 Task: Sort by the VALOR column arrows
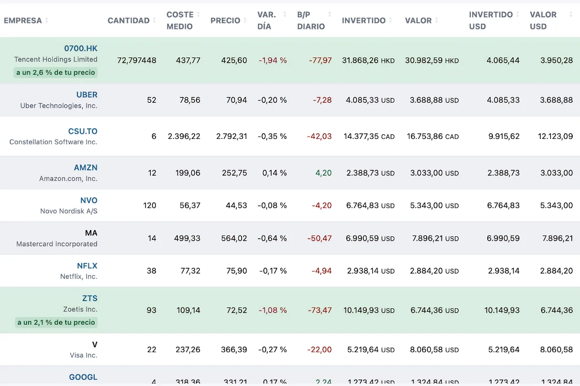436,20
